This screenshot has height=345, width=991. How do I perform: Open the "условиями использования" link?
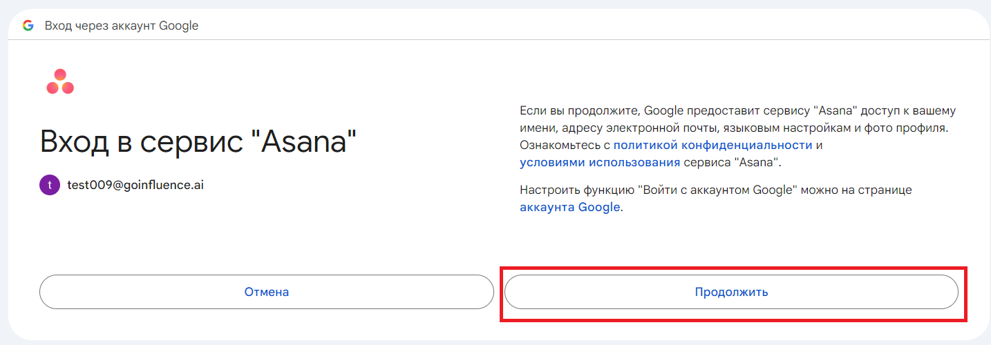click(x=600, y=162)
